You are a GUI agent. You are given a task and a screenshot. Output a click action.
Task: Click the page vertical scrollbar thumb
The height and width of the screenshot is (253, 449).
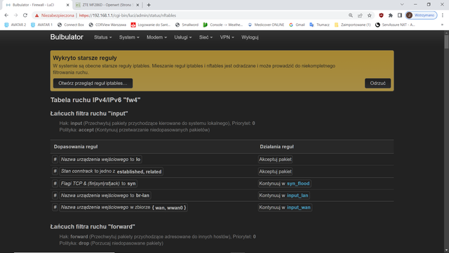click(446, 42)
